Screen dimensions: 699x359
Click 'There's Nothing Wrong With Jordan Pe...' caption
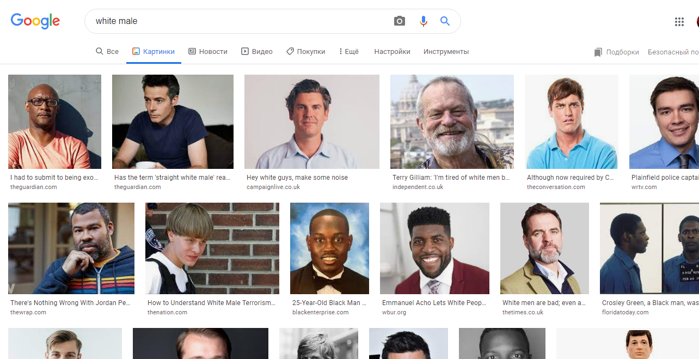click(71, 303)
